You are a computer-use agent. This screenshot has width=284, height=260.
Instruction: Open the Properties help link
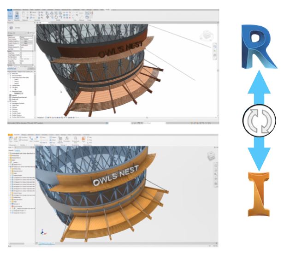pyautogui.click(x=12, y=69)
